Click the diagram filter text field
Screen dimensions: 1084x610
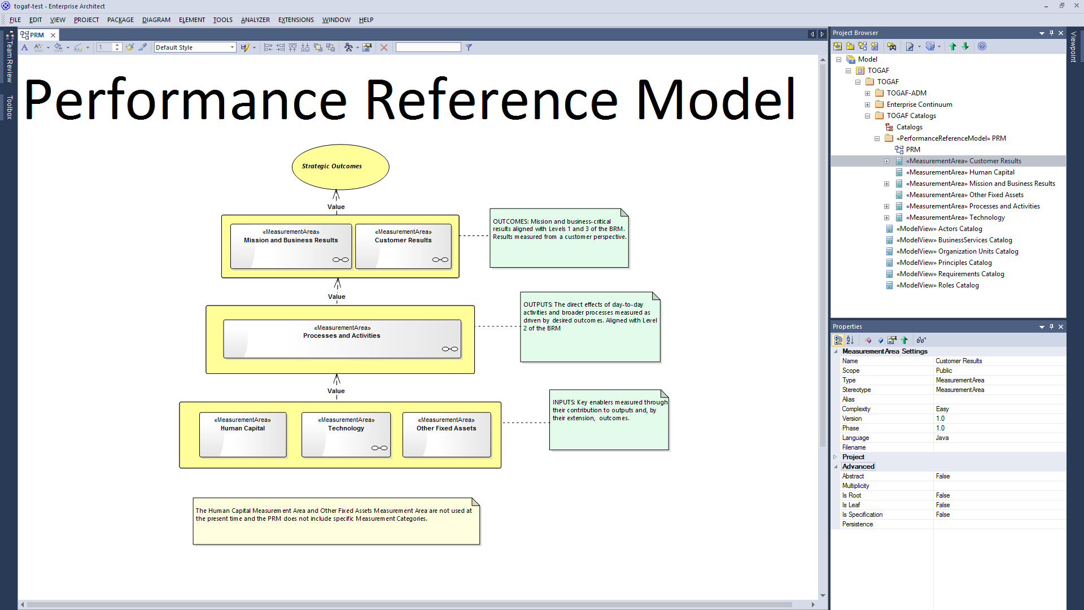(428, 47)
